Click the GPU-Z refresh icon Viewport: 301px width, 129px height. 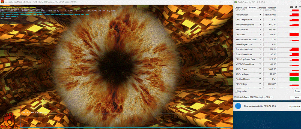296,7
